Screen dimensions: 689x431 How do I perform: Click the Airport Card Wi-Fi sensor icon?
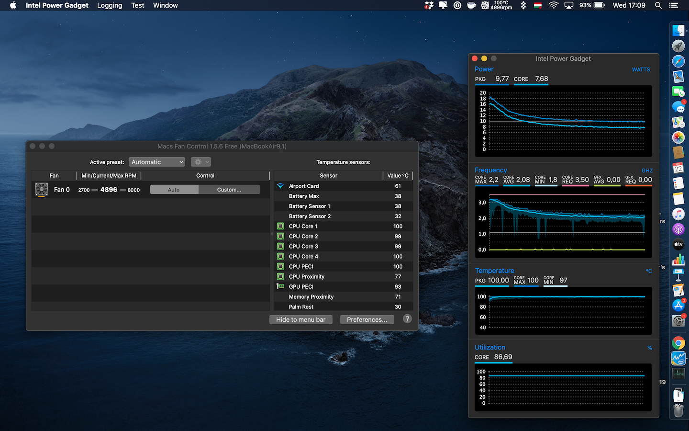pos(280,186)
